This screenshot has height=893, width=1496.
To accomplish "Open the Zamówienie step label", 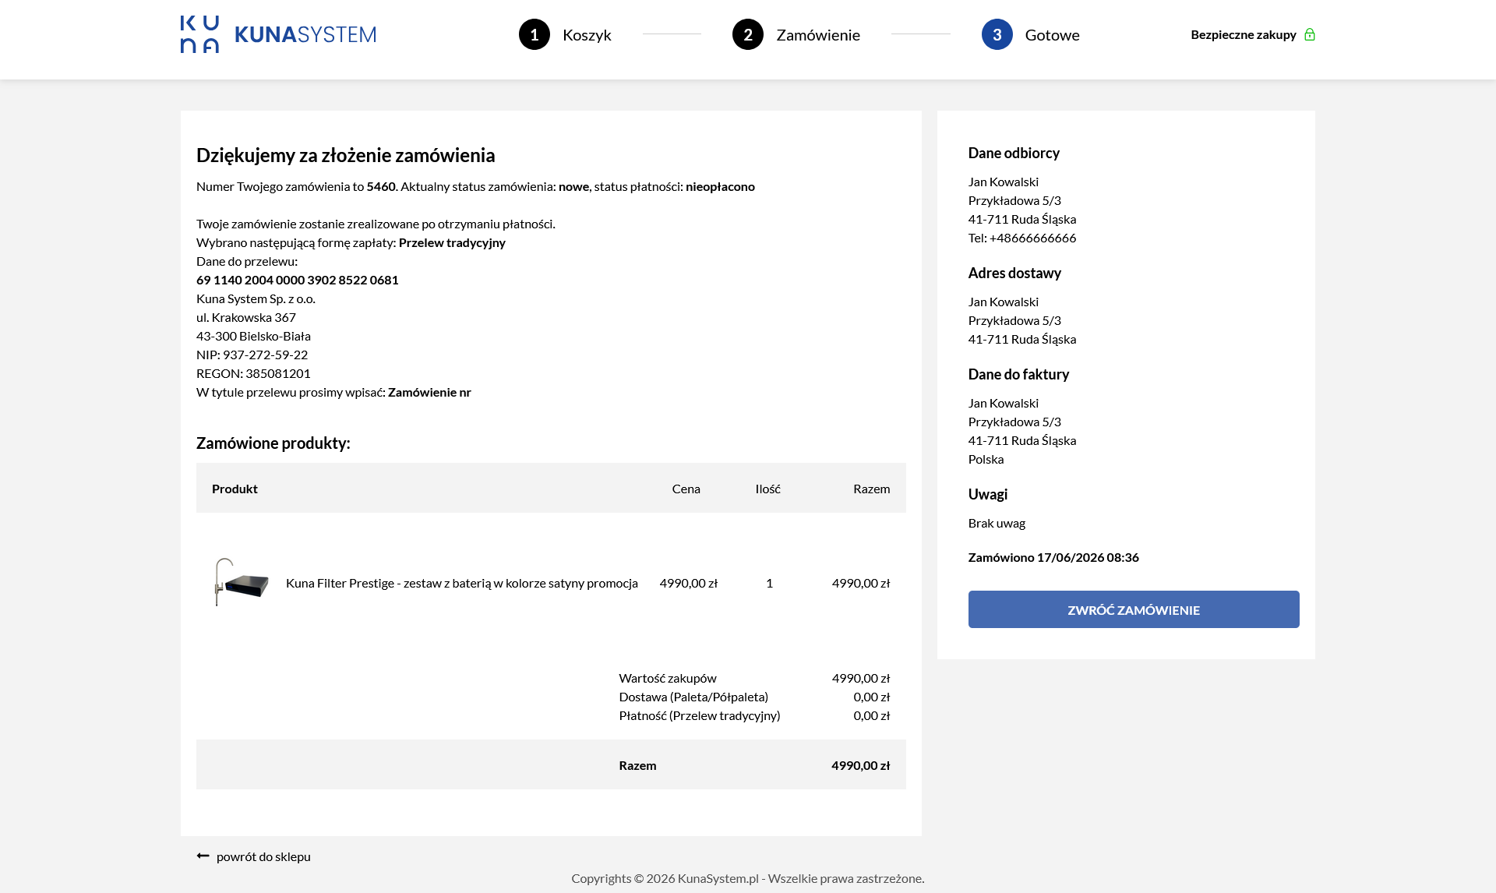I will (818, 35).
